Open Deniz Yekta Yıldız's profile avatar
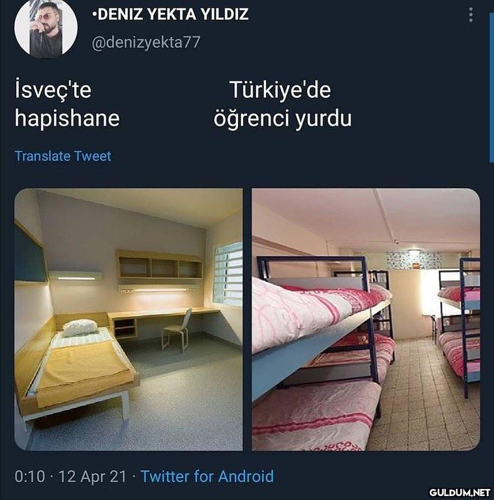Screen dimensions: 494x500 (x=46, y=28)
